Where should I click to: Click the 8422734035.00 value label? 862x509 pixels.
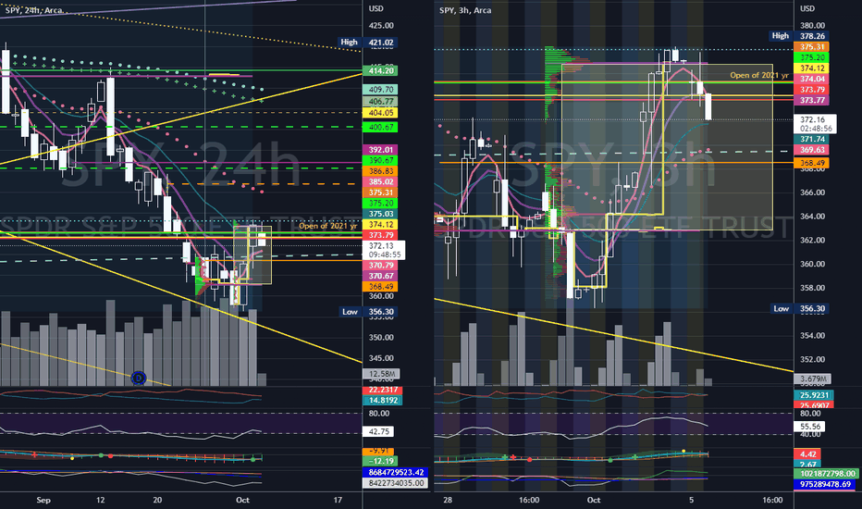point(395,483)
